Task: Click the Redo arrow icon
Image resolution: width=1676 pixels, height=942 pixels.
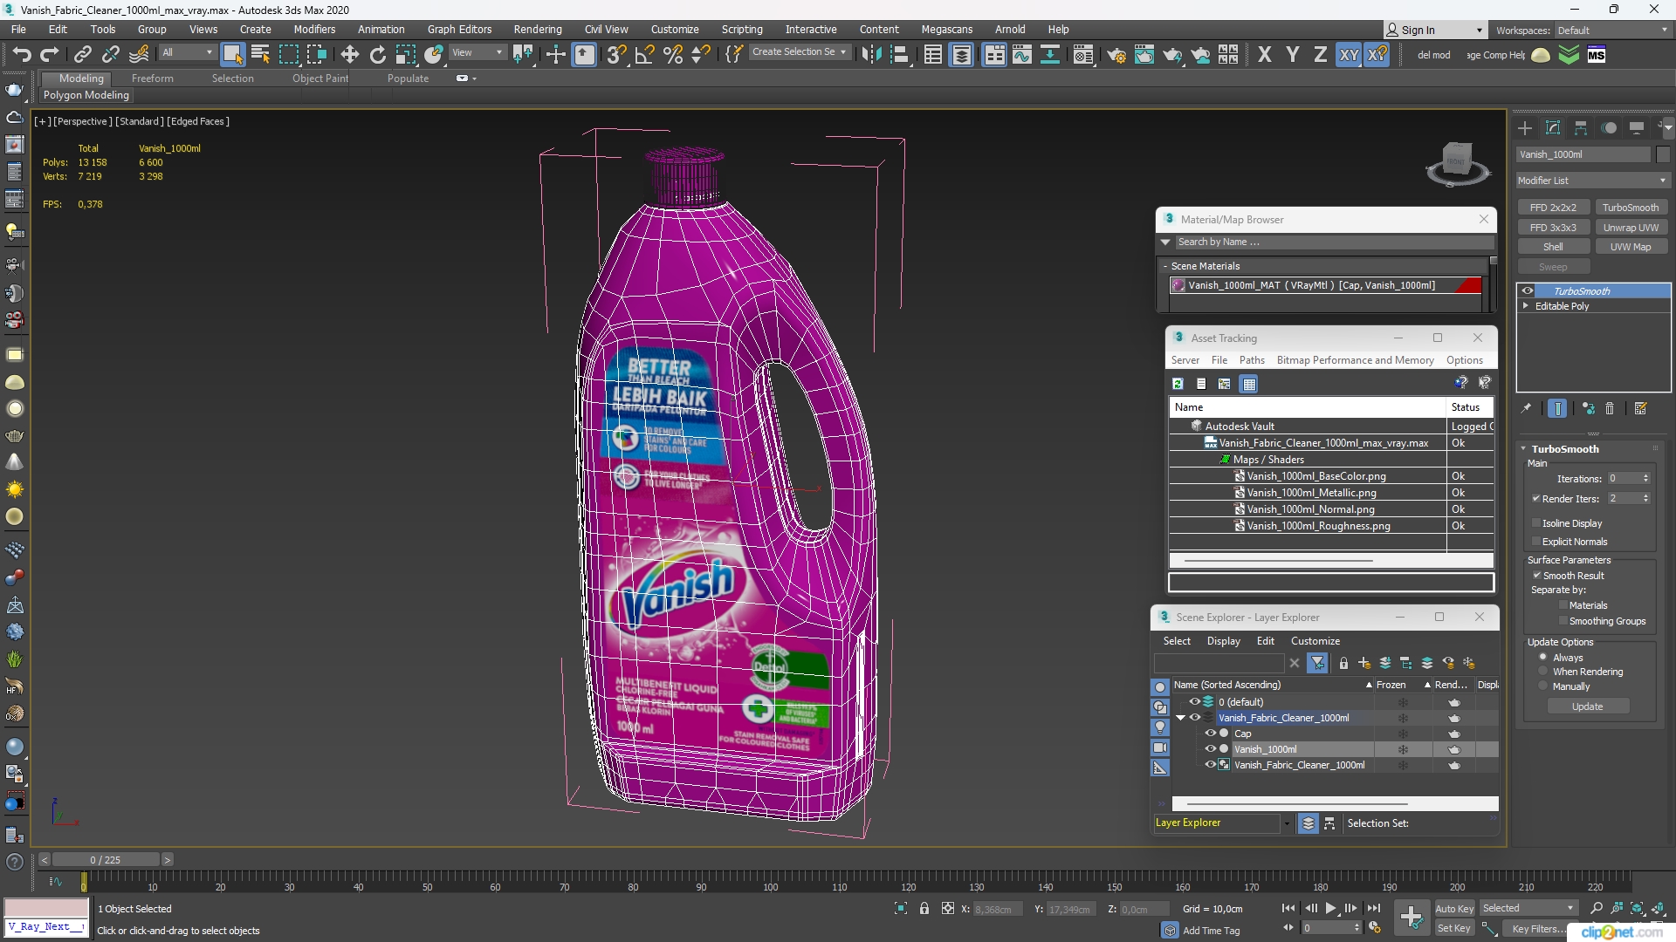Action: point(50,55)
